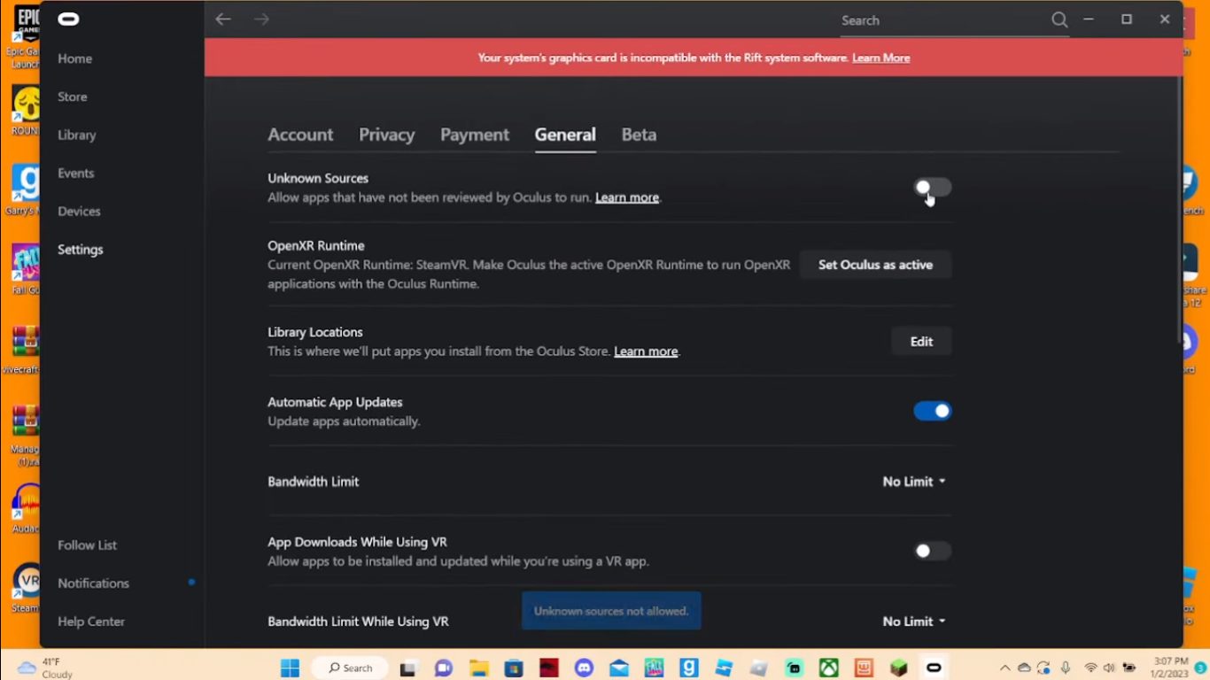Click Edit for Library Locations
Image resolution: width=1210 pixels, height=680 pixels.
[921, 342]
